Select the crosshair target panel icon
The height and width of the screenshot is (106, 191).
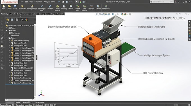pyautogui.click(x=22, y=20)
